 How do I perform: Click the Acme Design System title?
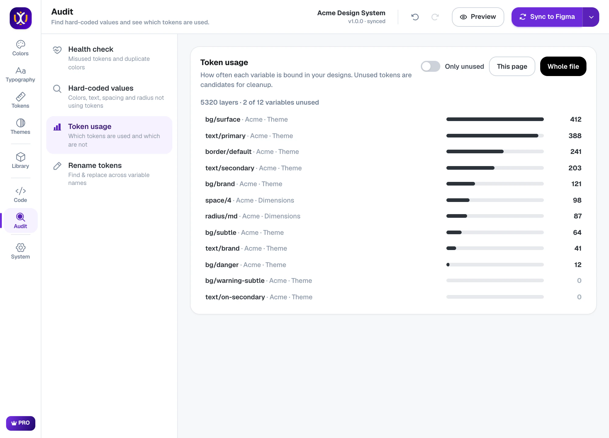coord(351,13)
